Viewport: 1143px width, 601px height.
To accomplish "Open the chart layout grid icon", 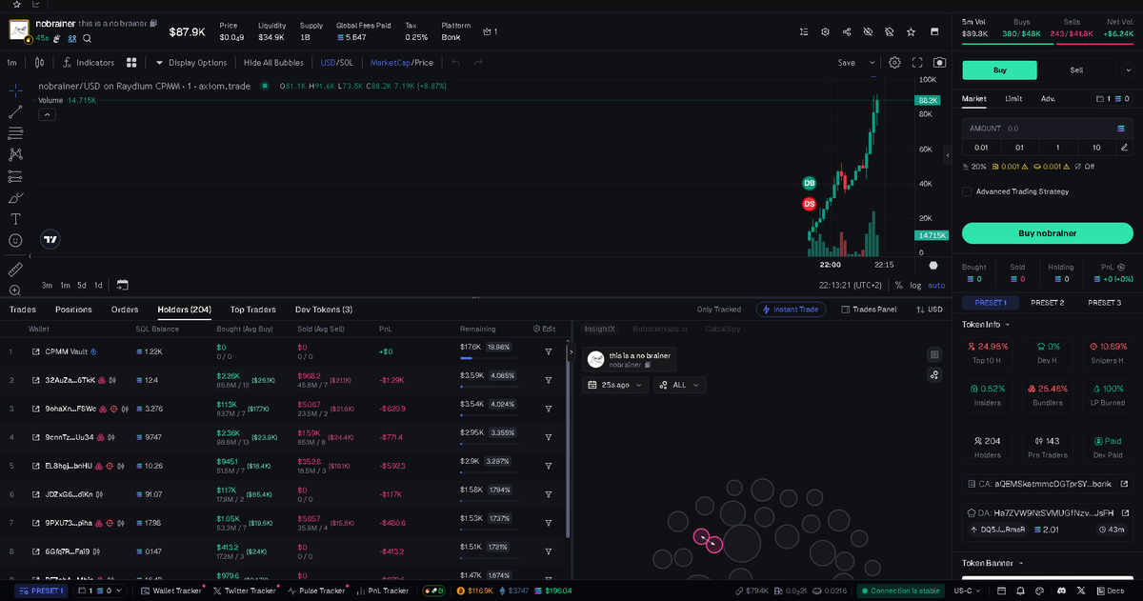I will pyautogui.click(x=131, y=63).
